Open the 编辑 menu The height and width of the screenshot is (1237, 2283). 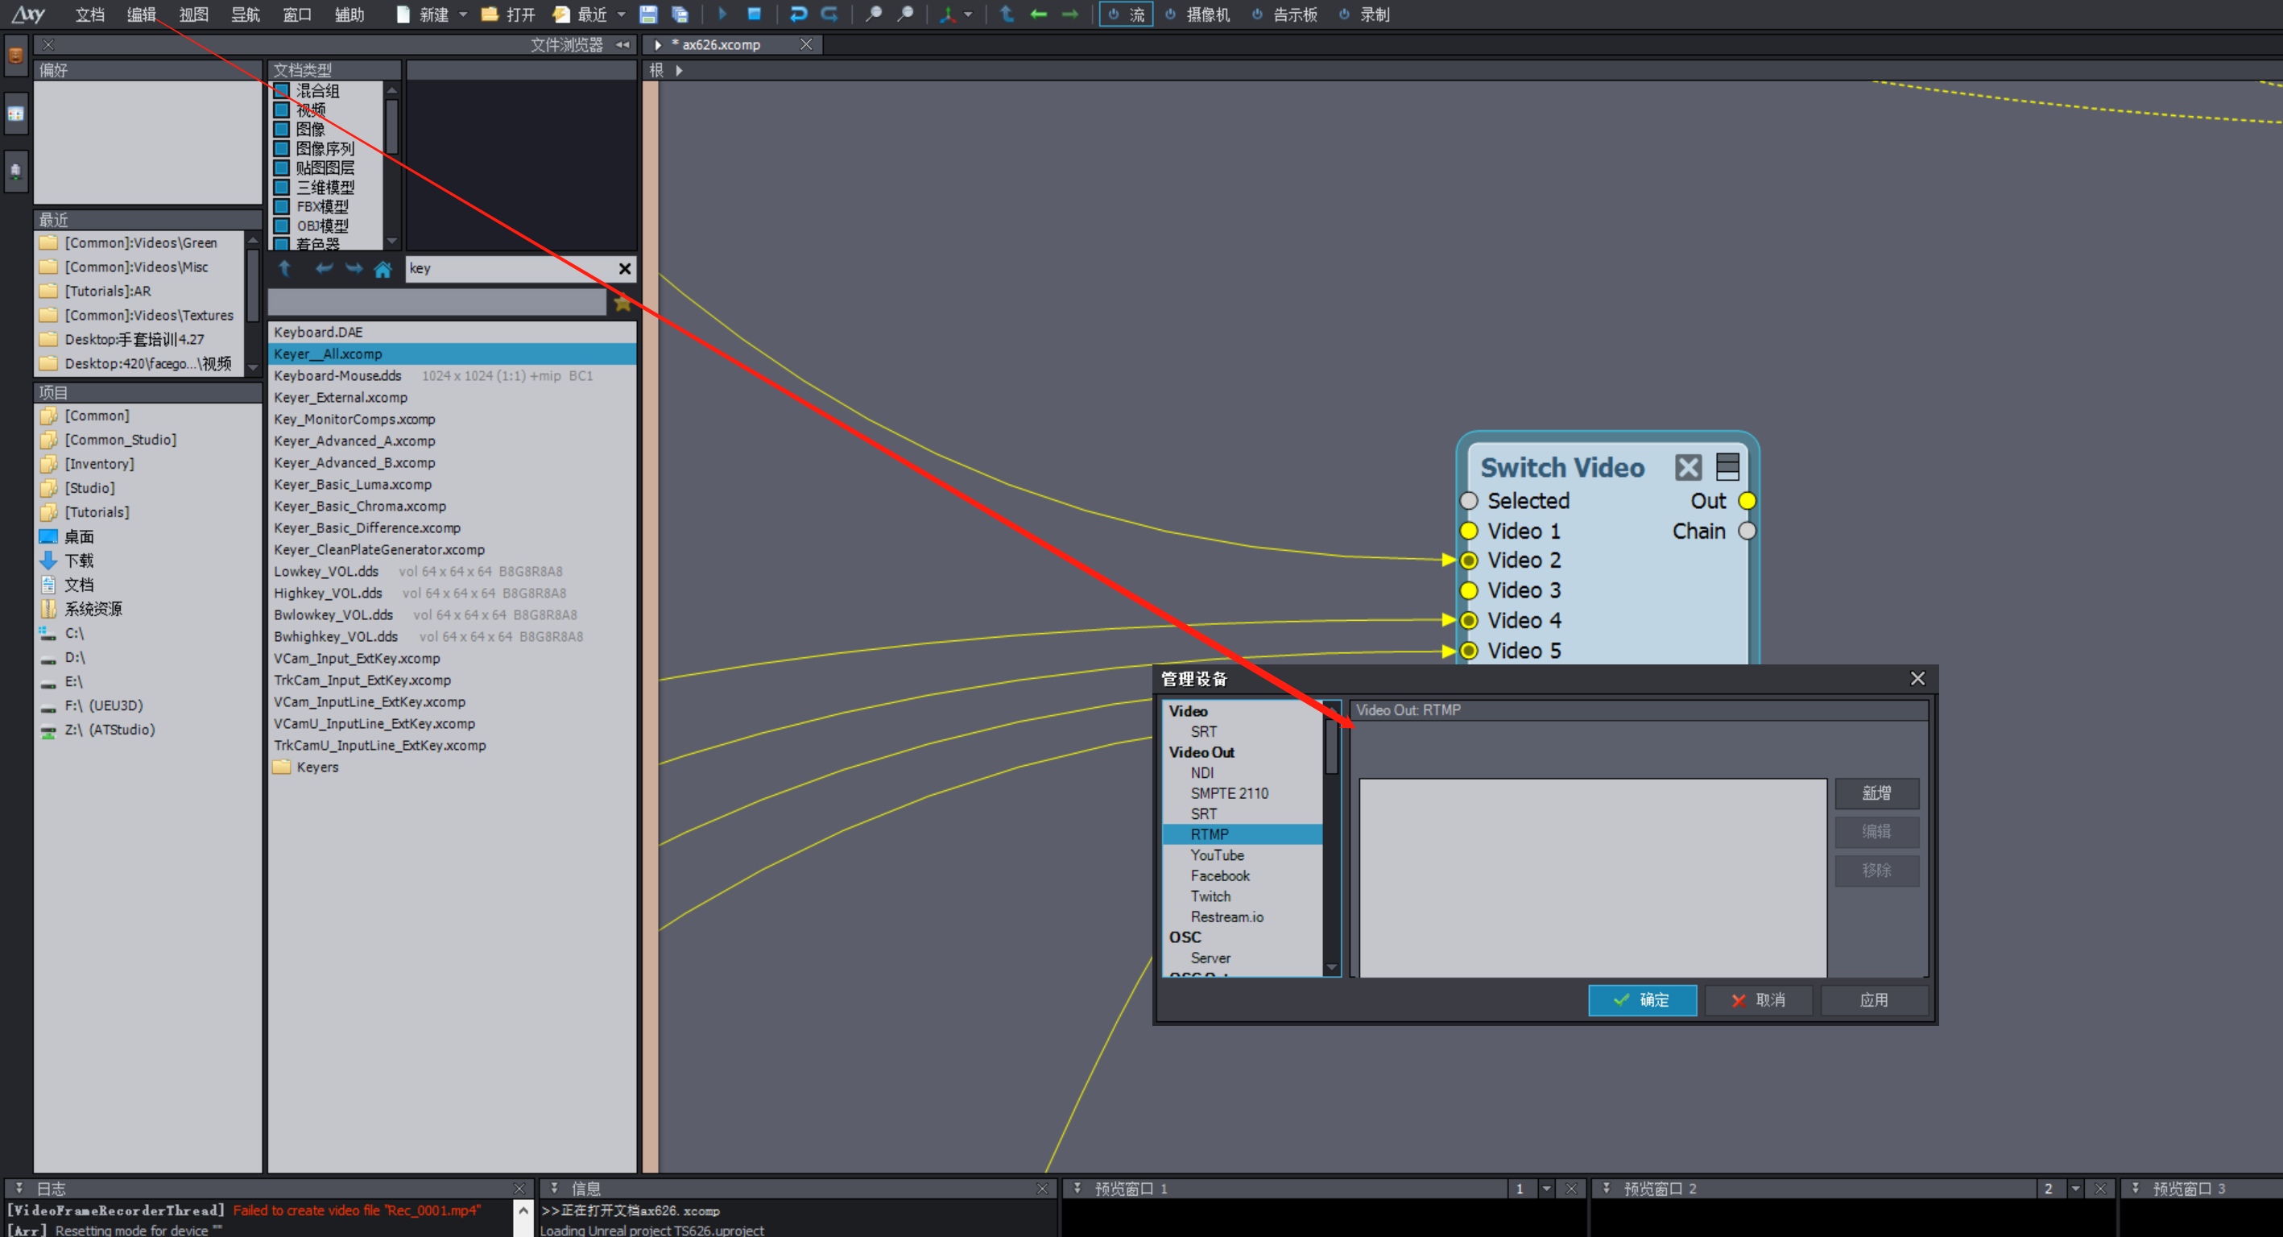(x=141, y=14)
